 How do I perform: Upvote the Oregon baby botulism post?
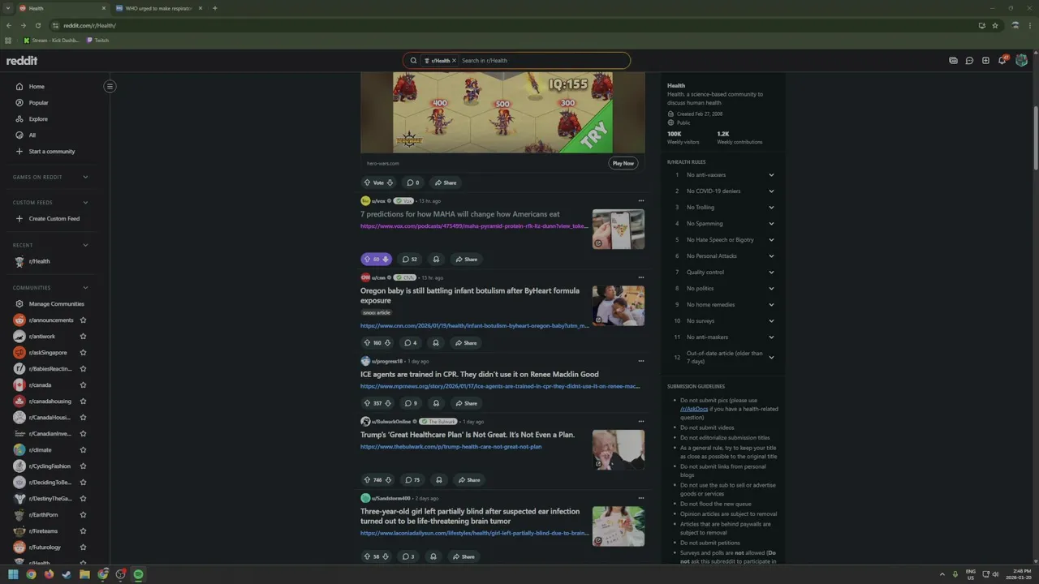point(367,343)
